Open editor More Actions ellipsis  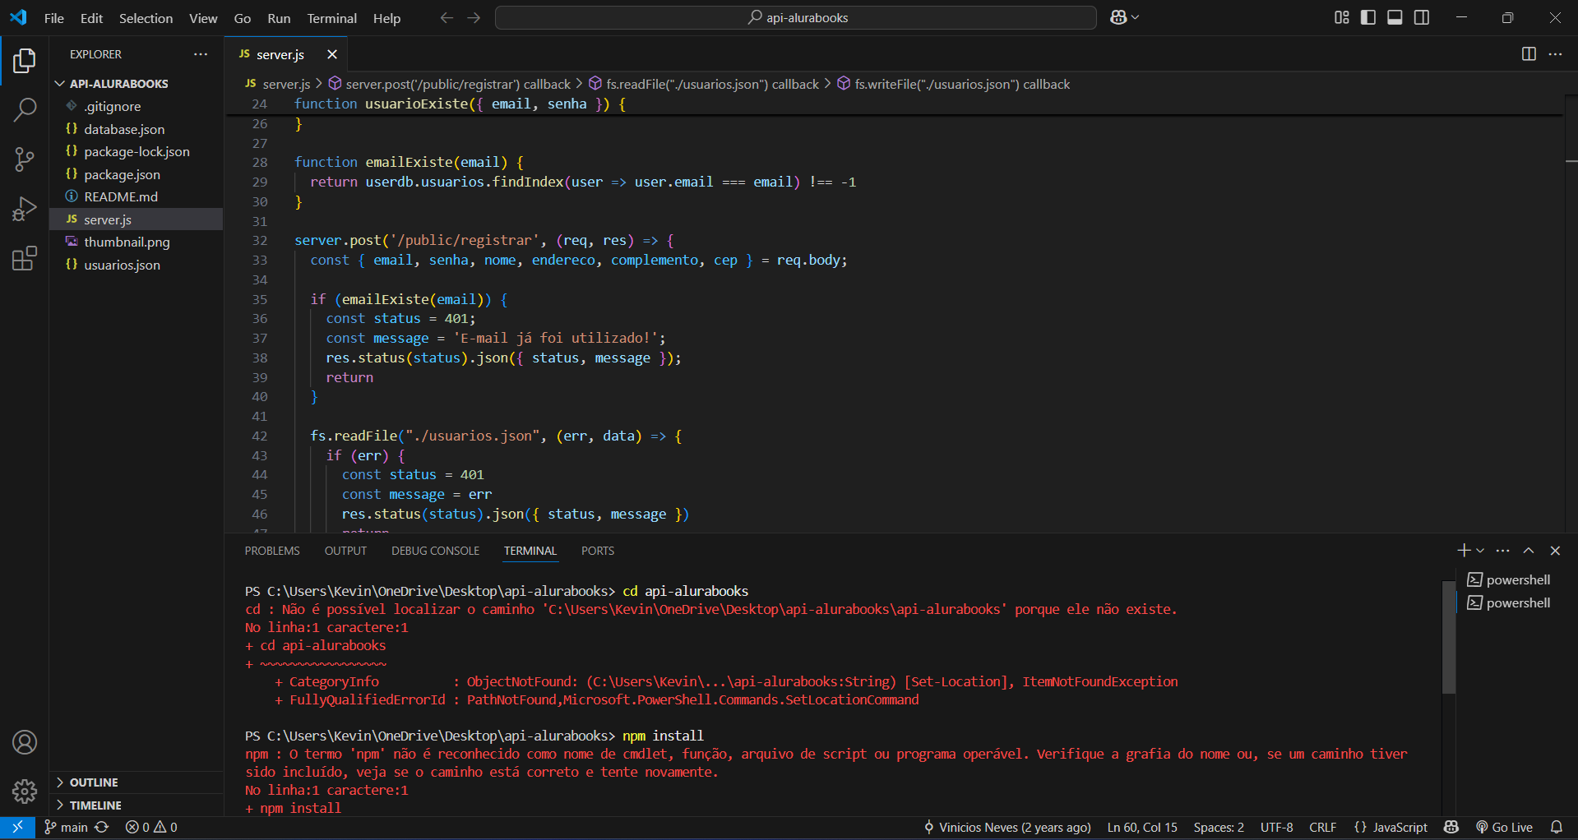tap(1555, 54)
